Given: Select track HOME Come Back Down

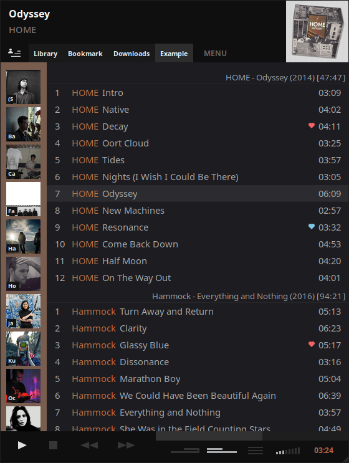Looking at the screenshot, I should (198, 244).
